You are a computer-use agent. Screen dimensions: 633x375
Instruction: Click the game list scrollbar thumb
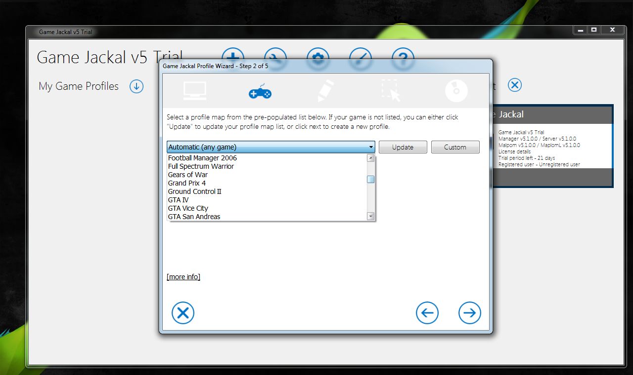(x=371, y=179)
